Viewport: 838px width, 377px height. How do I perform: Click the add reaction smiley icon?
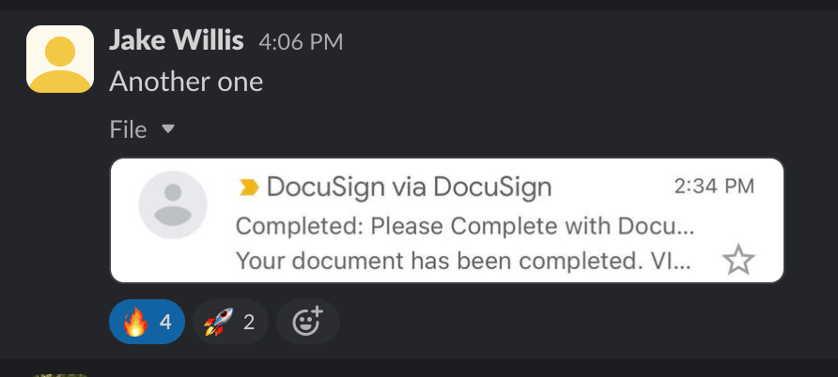[308, 322]
